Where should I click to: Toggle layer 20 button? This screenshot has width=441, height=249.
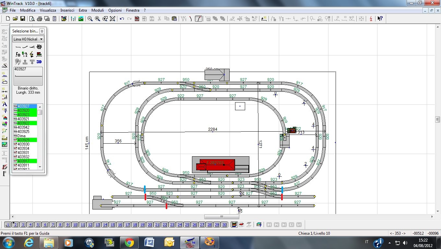pos(150,225)
